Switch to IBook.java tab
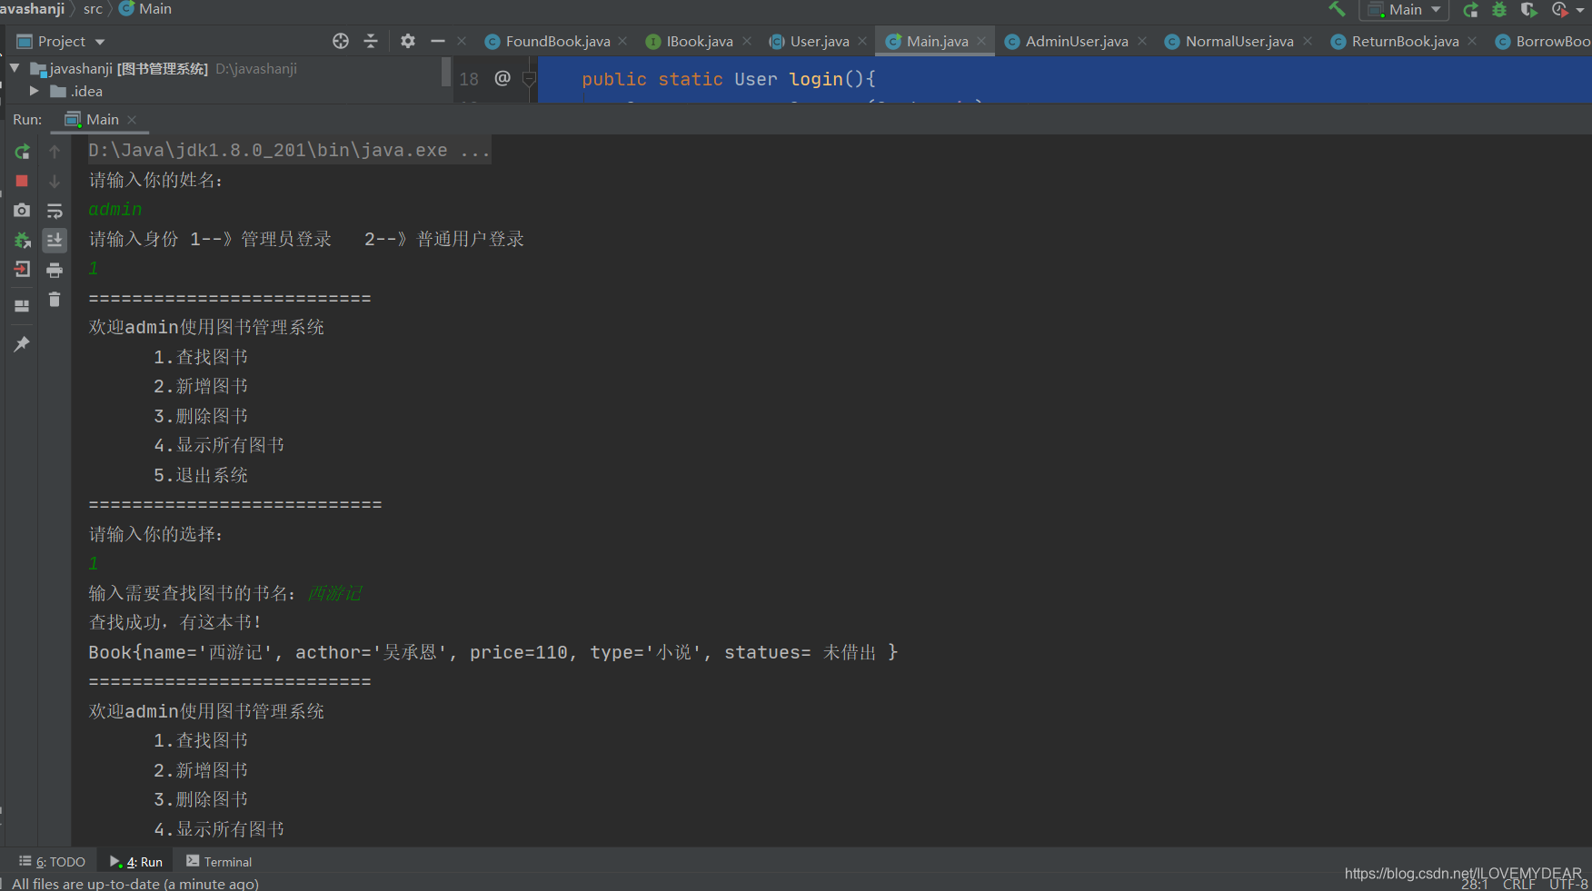The image size is (1592, 891). [699, 42]
